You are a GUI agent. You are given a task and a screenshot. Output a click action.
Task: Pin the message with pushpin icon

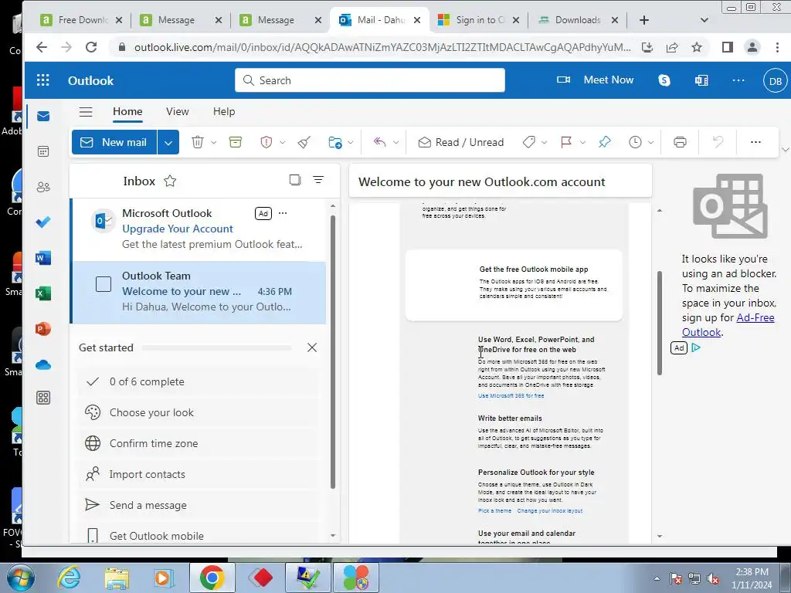pyautogui.click(x=604, y=142)
